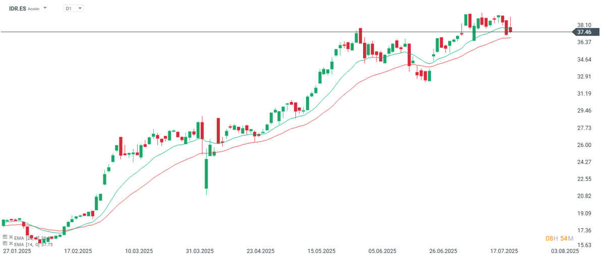Click the large green candle near 31.03.2025

pyautogui.click(x=207, y=174)
